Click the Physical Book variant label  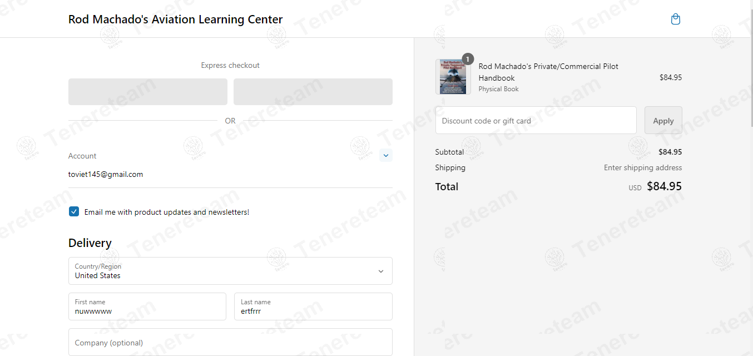pos(499,89)
